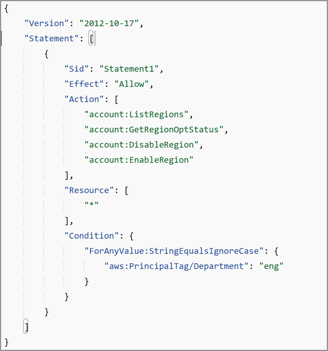The height and width of the screenshot is (351, 328).
Task: Place cursor on the "Statement" key
Action: [51, 38]
